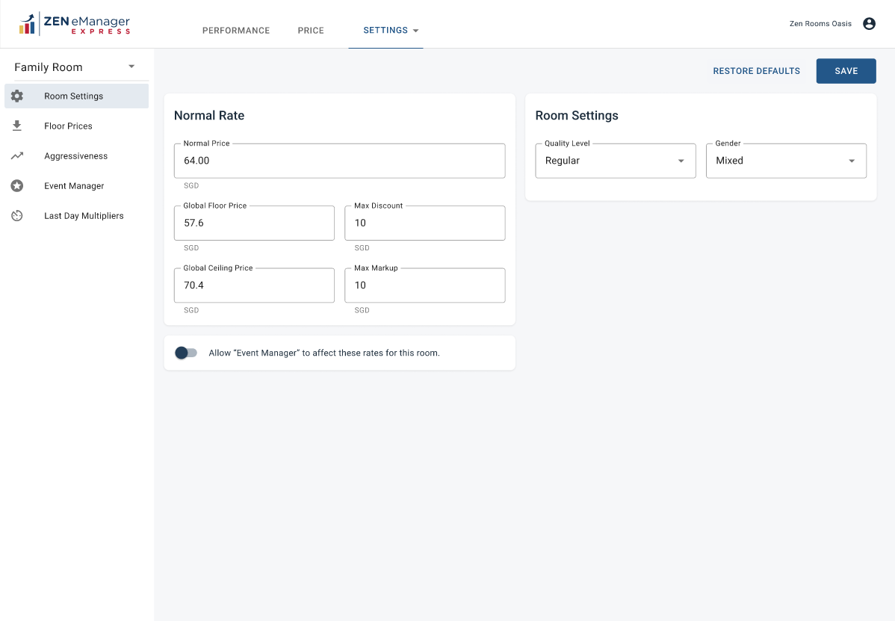
Task: Click the Last Day Multipliers clock icon
Action: click(16, 215)
